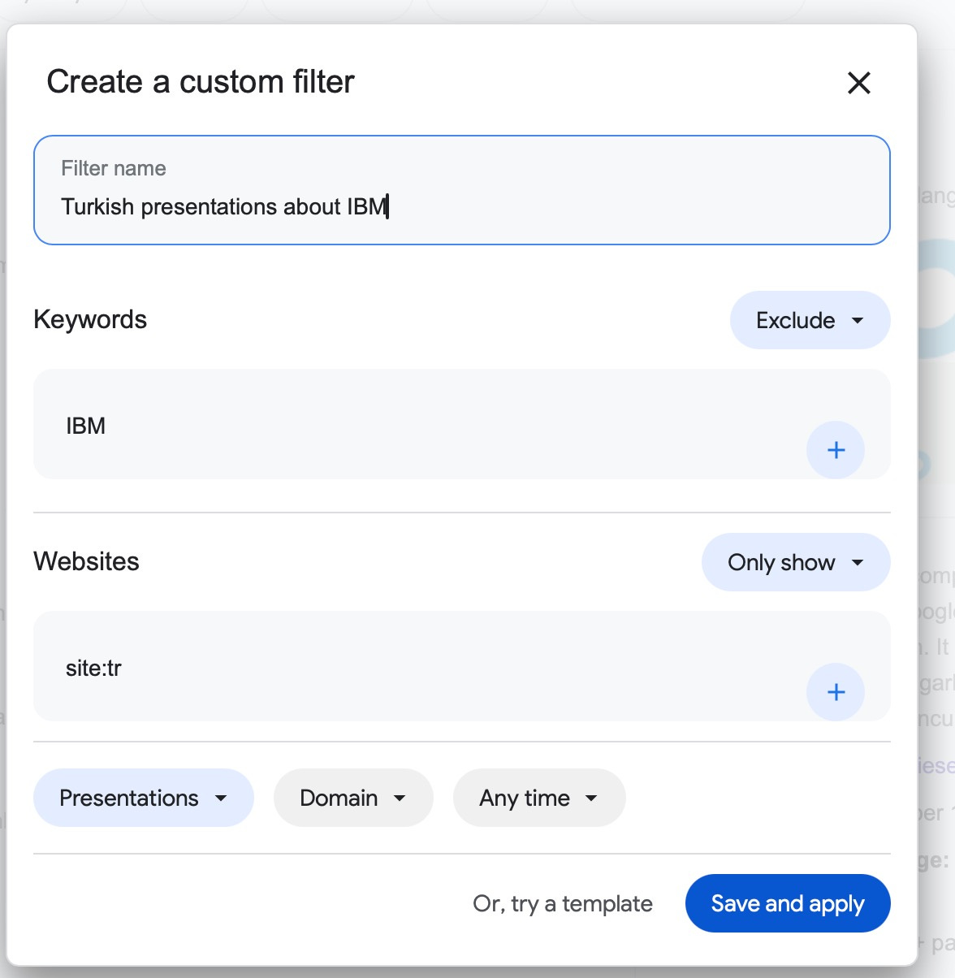Close the Create a custom filter dialog
The height and width of the screenshot is (978, 955).
tap(858, 83)
